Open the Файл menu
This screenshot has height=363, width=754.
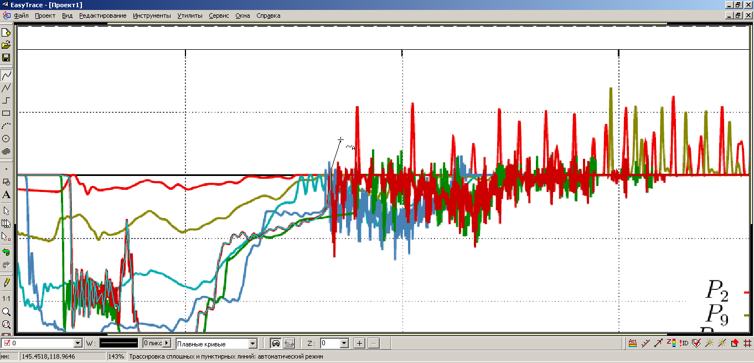point(21,15)
